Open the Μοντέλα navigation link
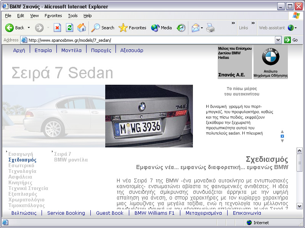The width and height of the screenshot is (305, 228). [x=71, y=51]
